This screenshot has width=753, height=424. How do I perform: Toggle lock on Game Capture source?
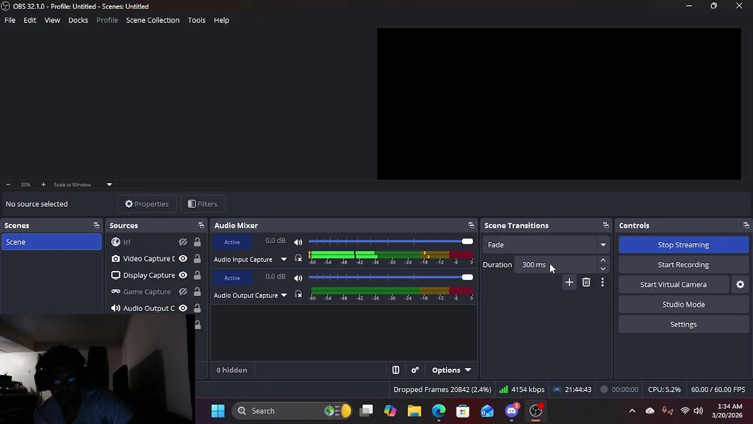(x=197, y=291)
